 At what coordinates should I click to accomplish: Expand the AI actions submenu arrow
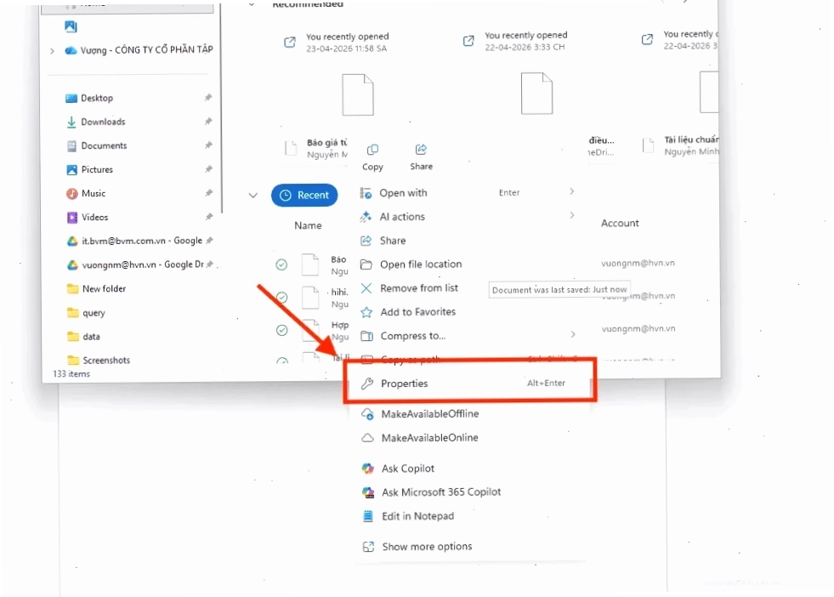(x=572, y=215)
